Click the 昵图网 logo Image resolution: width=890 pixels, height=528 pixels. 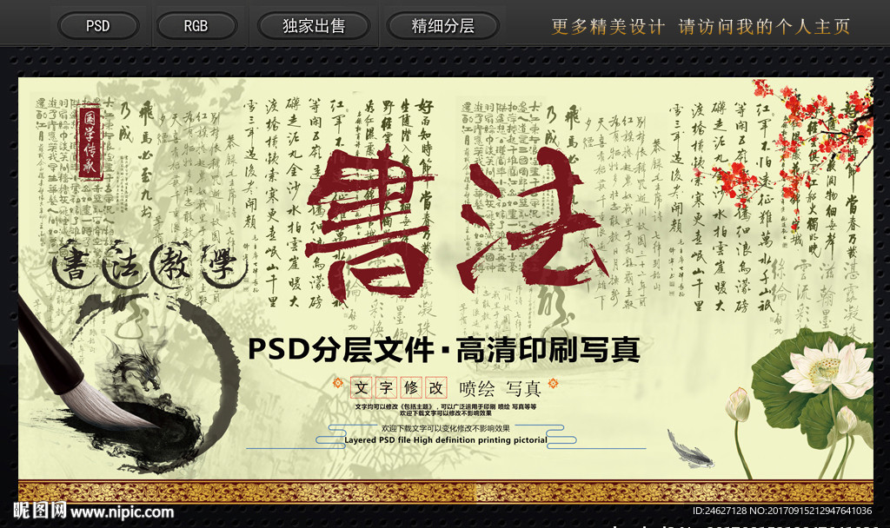point(40,511)
